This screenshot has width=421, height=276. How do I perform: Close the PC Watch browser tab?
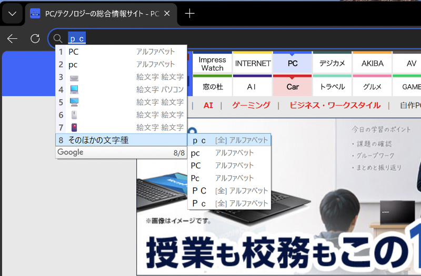click(x=167, y=14)
